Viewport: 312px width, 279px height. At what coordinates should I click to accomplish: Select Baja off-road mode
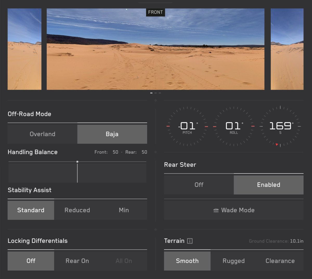pyautogui.click(x=112, y=134)
